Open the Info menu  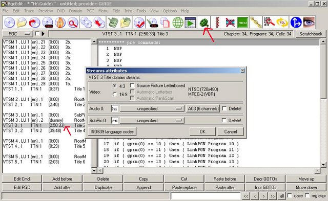128,11
